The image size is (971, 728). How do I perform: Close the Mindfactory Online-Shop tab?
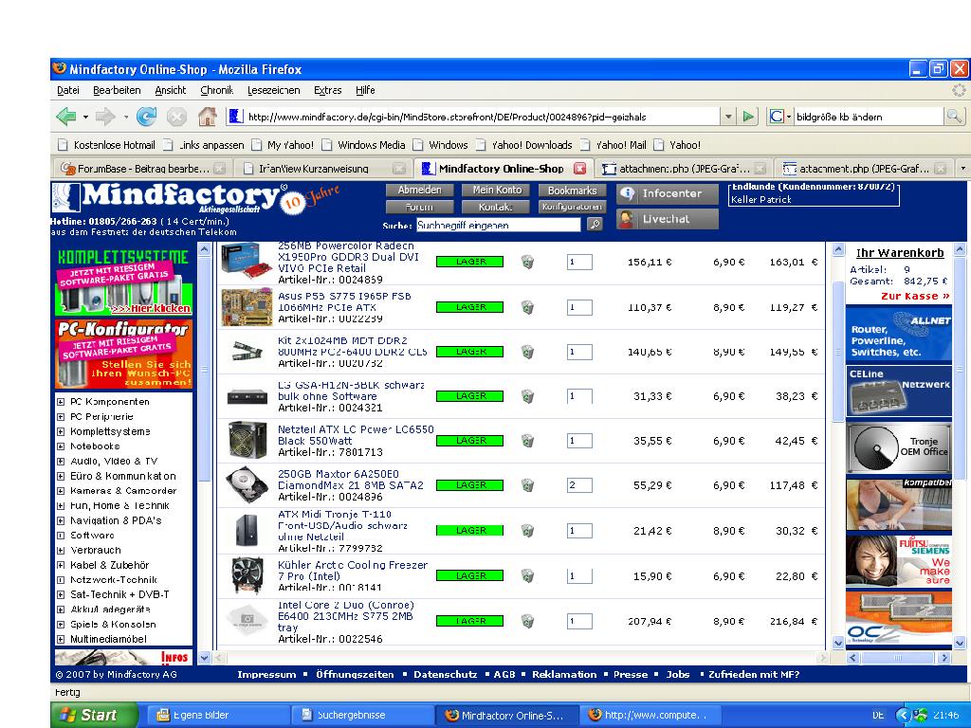click(x=579, y=169)
